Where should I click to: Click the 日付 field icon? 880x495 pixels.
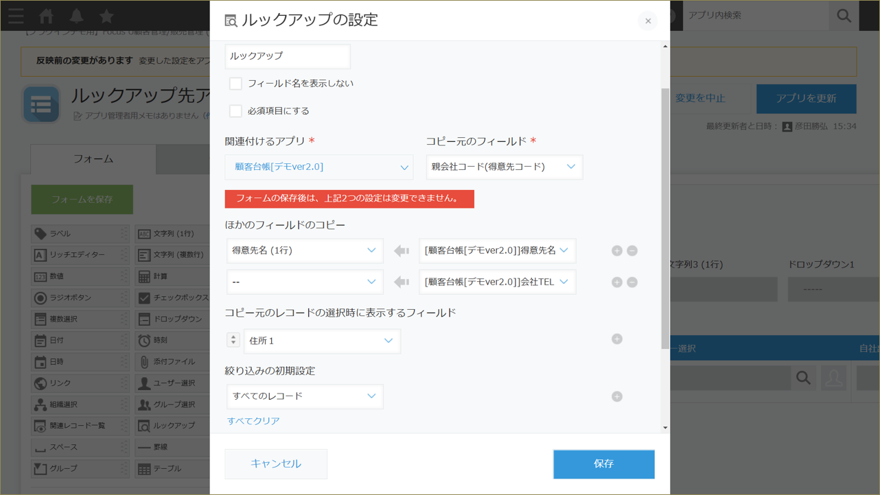(40, 341)
